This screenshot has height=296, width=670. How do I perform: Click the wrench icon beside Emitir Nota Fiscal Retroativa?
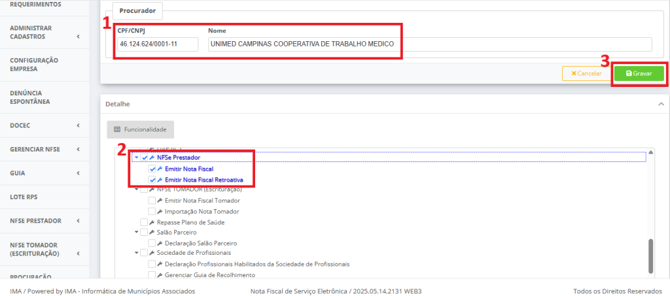[x=160, y=180]
